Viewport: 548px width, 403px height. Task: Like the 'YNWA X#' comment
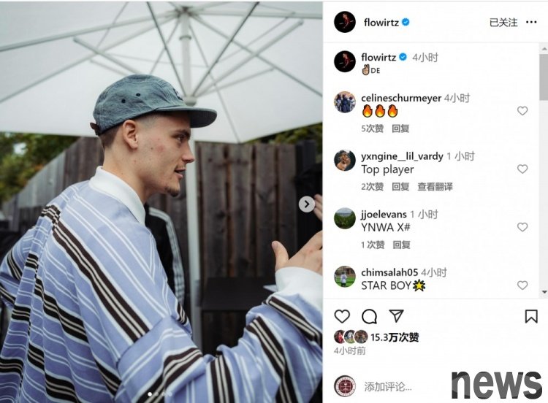522,227
